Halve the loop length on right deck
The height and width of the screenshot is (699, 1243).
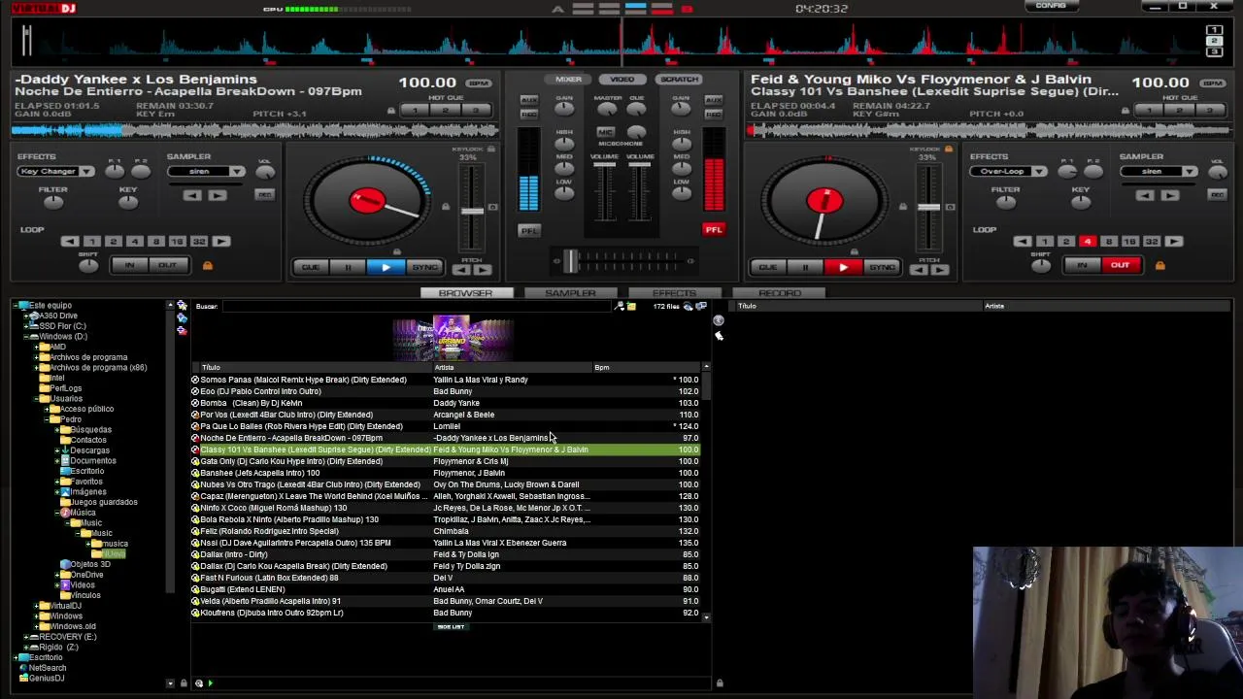[x=1023, y=241]
